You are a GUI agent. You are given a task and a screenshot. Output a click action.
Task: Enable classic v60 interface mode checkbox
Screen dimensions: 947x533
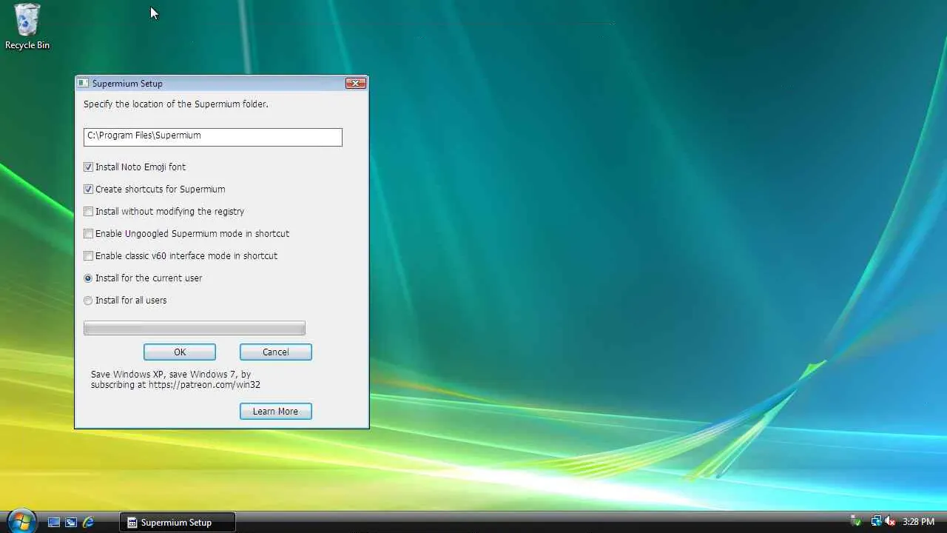point(88,256)
